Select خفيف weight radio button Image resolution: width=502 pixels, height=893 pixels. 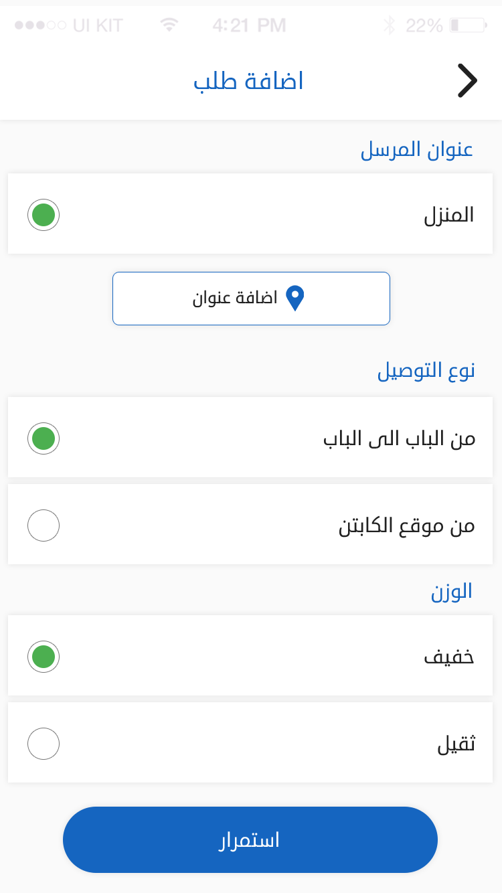(44, 657)
